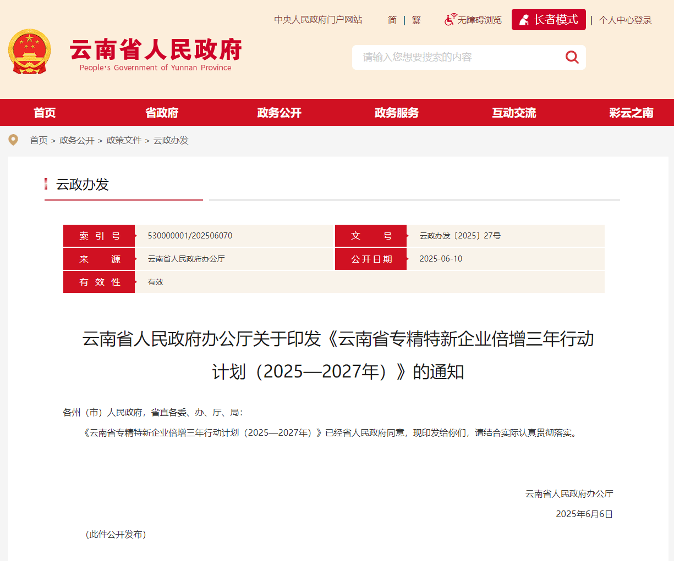Open the 省政府 navigation menu

point(162,113)
